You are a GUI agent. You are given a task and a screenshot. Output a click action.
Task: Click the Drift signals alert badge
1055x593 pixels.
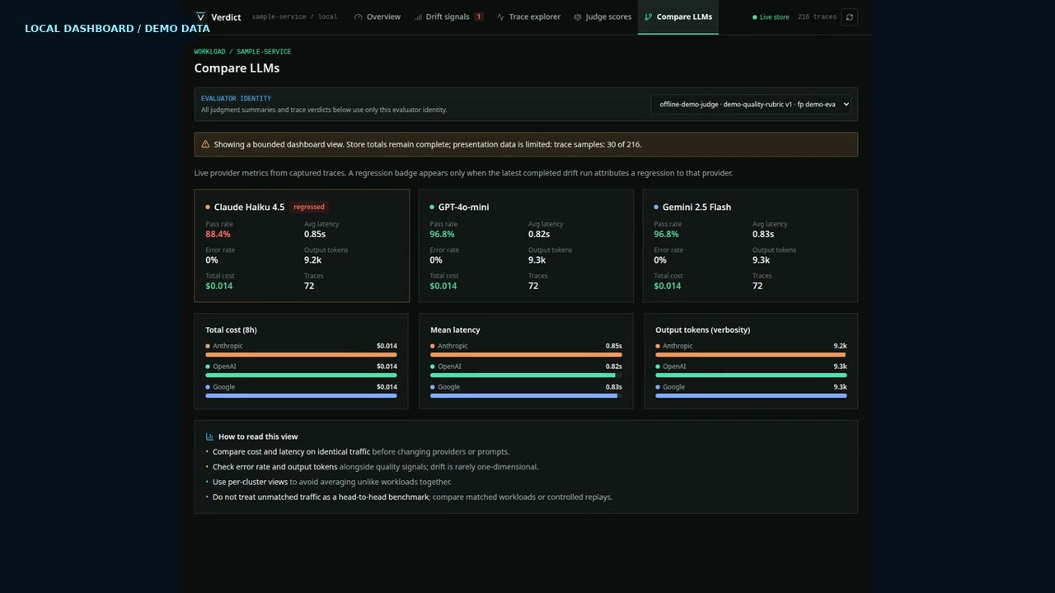[x=479, y=16]
